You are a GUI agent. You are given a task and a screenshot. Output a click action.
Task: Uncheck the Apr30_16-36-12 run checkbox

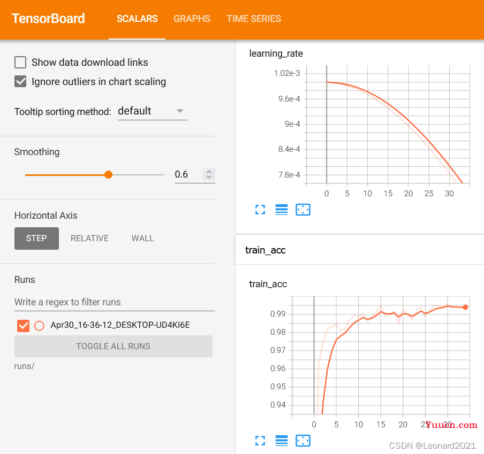pos(24,326)
